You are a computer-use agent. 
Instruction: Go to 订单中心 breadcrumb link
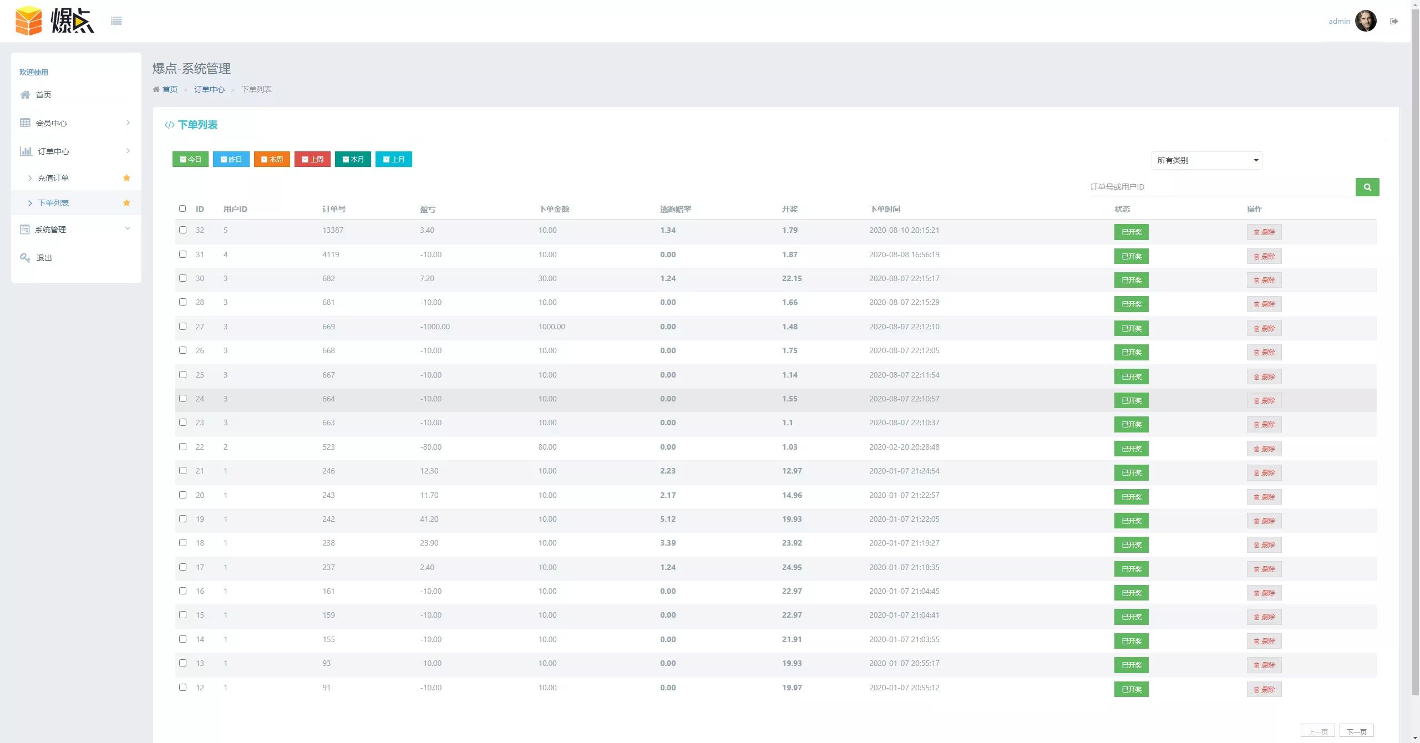[209, 89]
